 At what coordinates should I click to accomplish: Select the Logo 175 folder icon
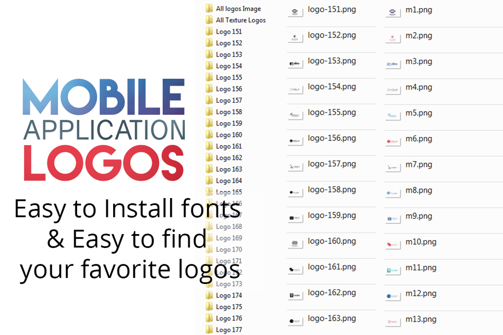[x=209, y=307]
